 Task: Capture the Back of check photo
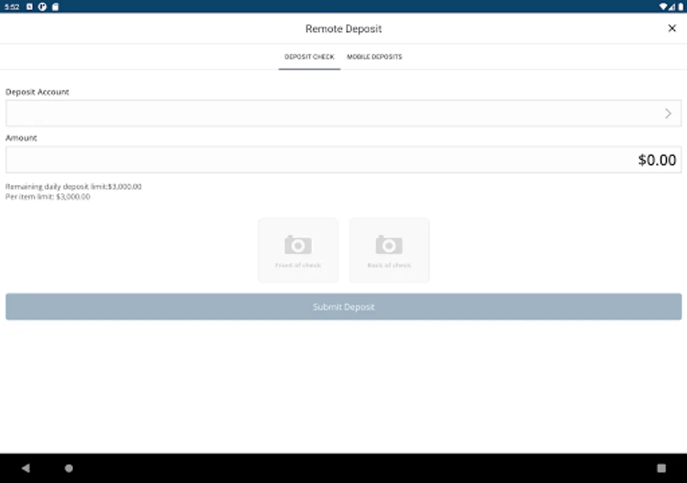tap(389, 250)
